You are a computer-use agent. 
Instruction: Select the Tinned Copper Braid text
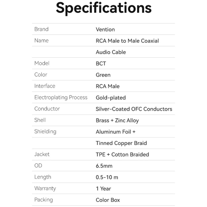click(121, 143)
